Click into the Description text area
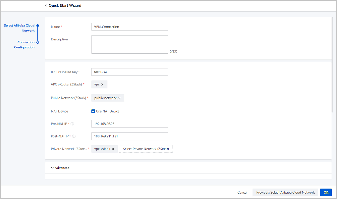The height and width of the screenshot is (199, 337). pos(129,44)
